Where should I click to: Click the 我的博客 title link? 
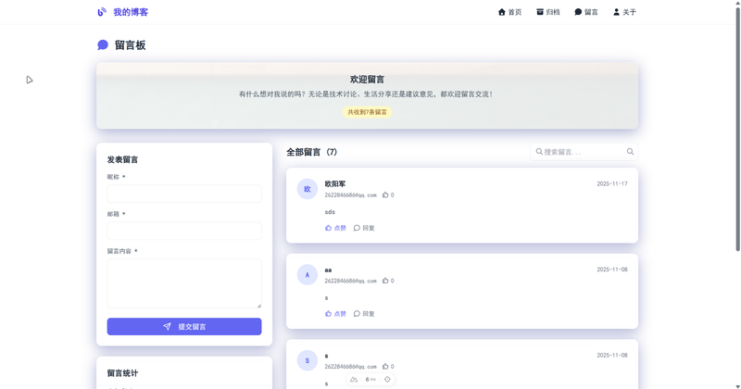[131, 12]
